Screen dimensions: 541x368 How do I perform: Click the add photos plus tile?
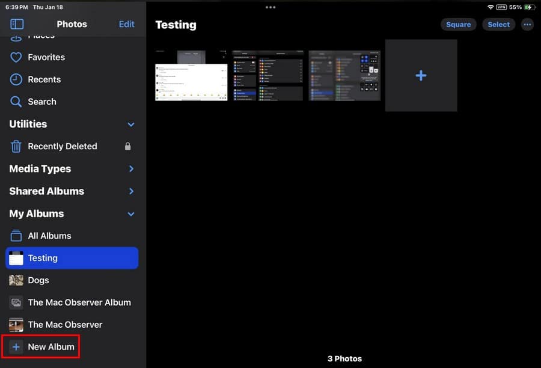click(x=421, y=76)
